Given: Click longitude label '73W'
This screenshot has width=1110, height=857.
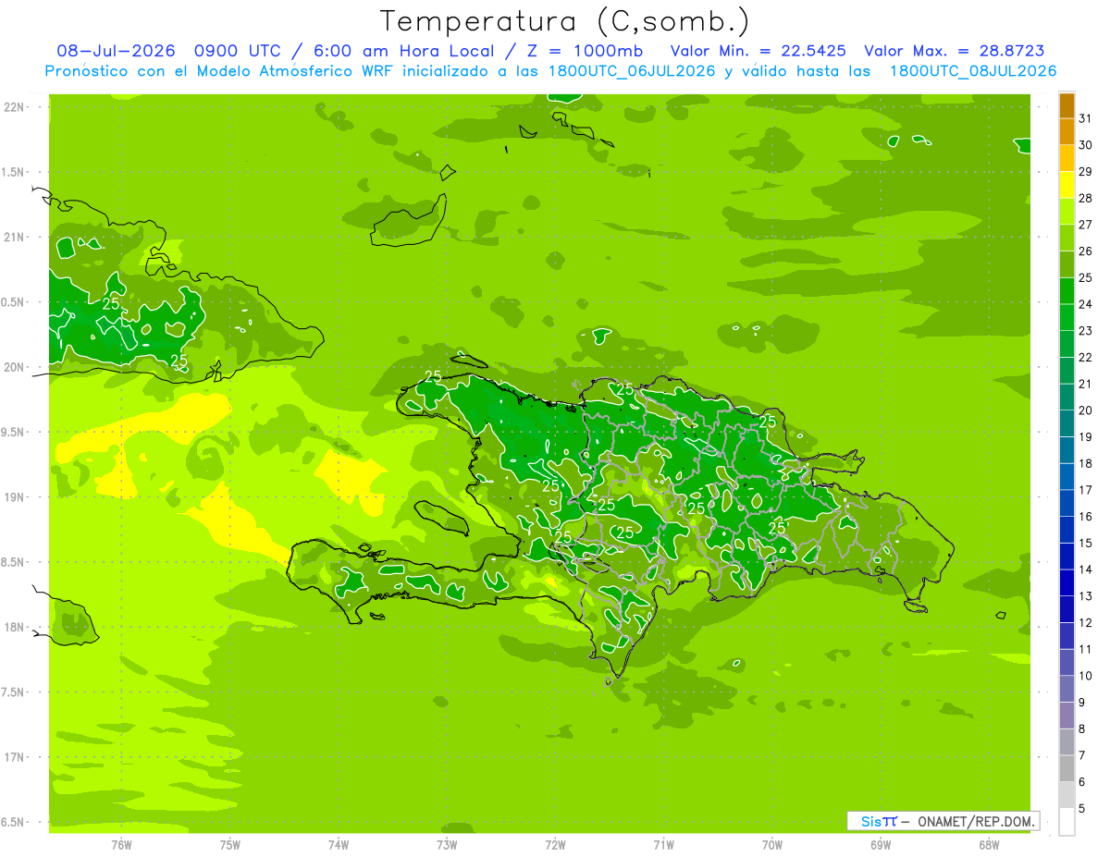Looking at the screenshot, I should tap(447, 845).
